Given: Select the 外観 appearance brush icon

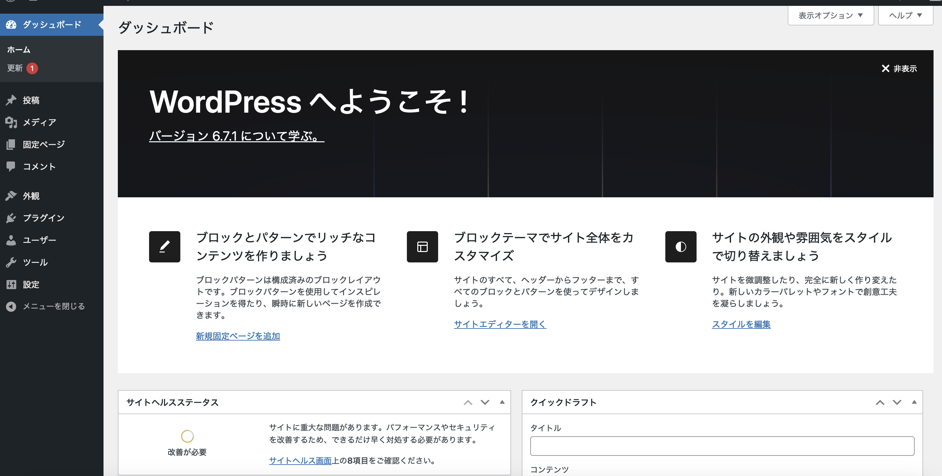Looking at the screenshot, I should (x=11, y=196).
